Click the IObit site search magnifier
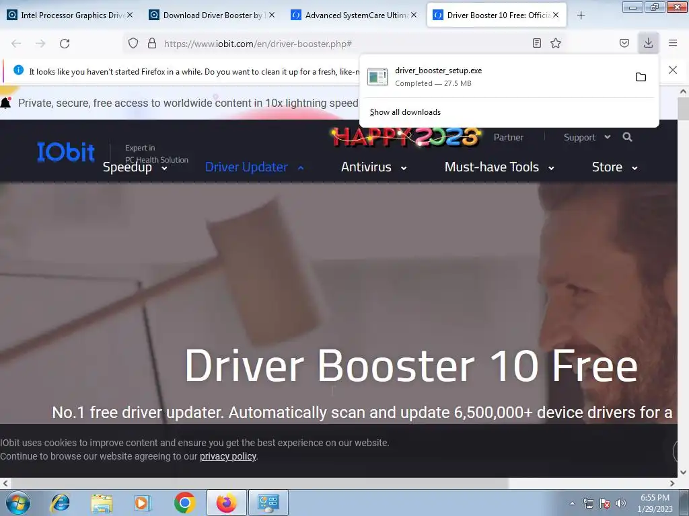 point(628,137)
